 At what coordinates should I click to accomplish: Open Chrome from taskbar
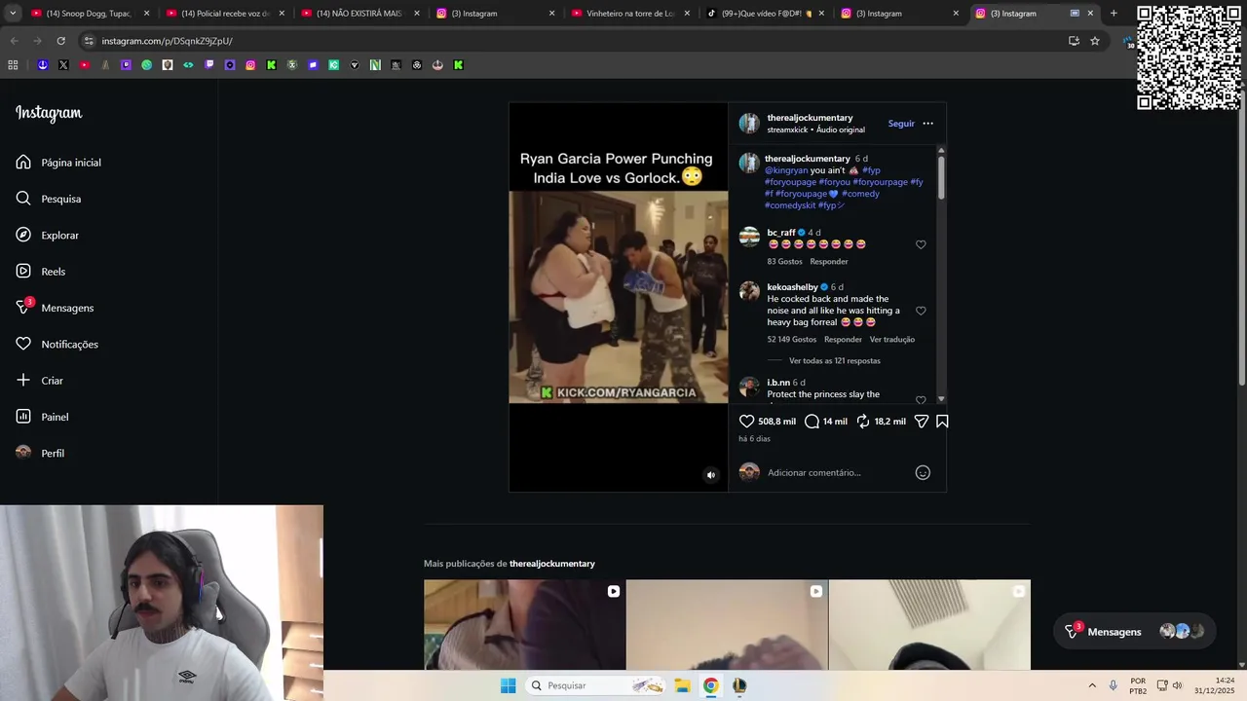pos(711,685)
